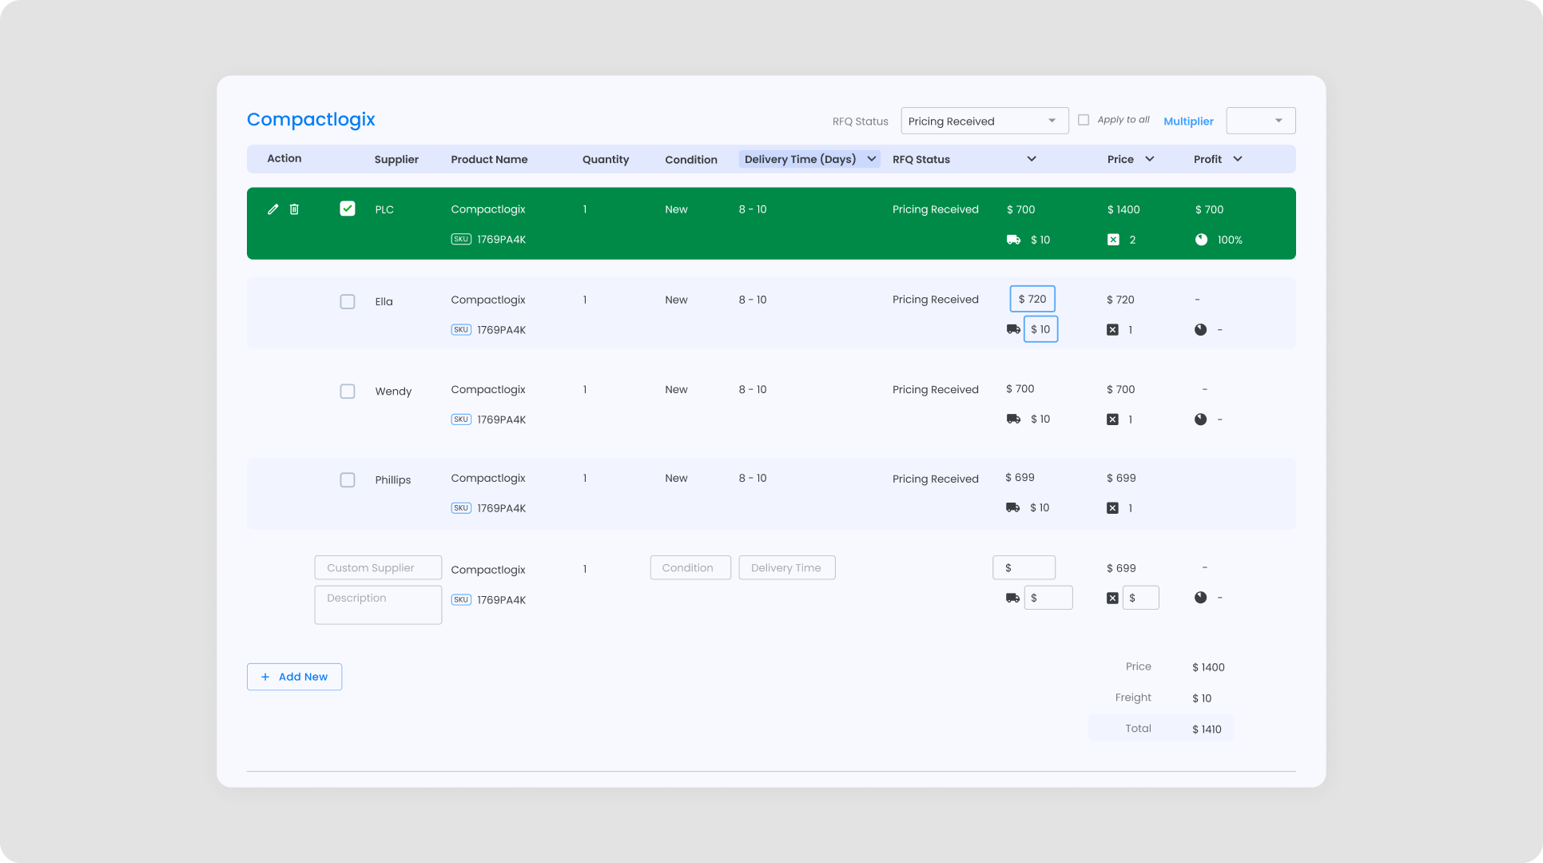Click the $ 1400 price in PLC row
This screenshot has height=863, width=1543.
(x=1123, y=209)
